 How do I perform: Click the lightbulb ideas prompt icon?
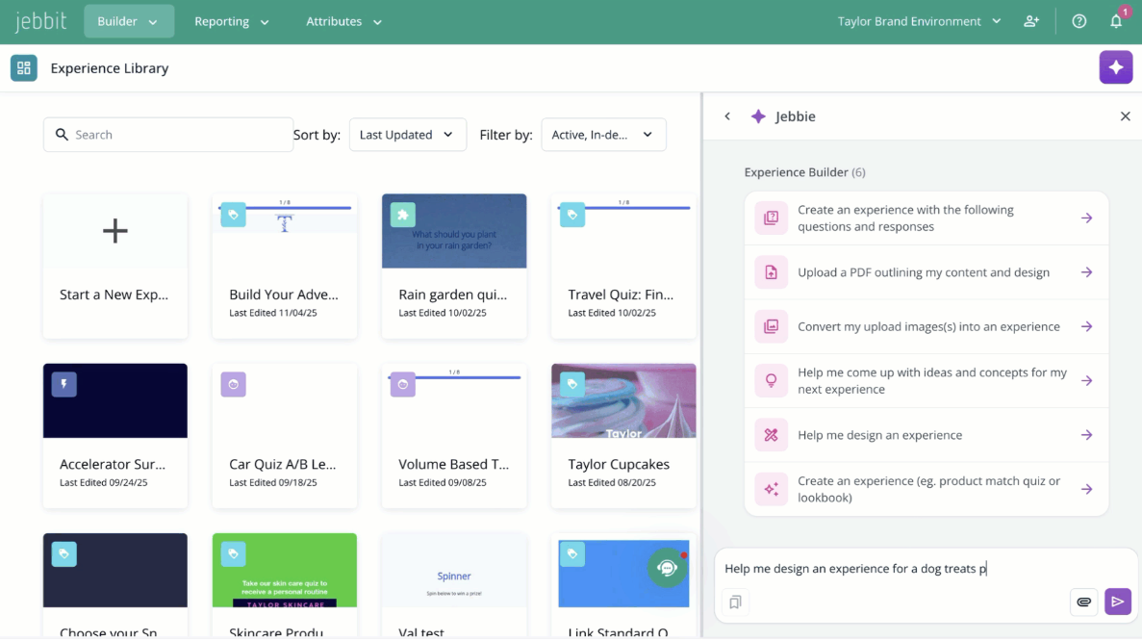[771, 381]
